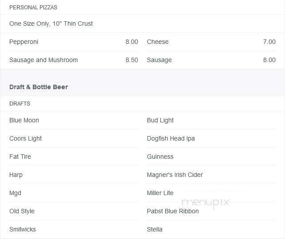285x239 pixels.
Task: Select Blue Moon draft beer
Action: (24, 120)
